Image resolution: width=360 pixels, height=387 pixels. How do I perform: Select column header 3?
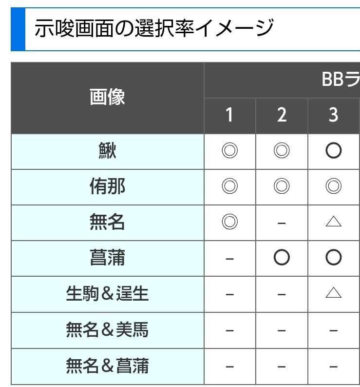(334, 116)
